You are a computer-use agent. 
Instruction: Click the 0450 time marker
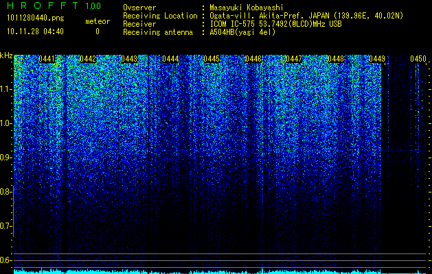[x=418, y=59]
